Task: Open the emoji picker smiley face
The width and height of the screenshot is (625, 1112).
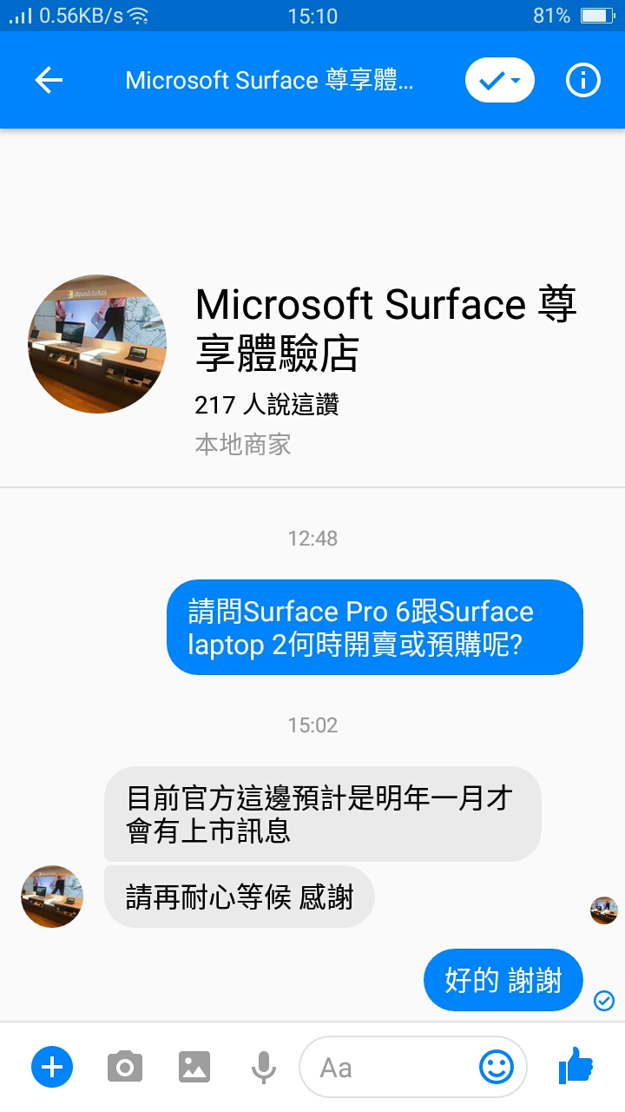Action: [x=497, y=1067]
